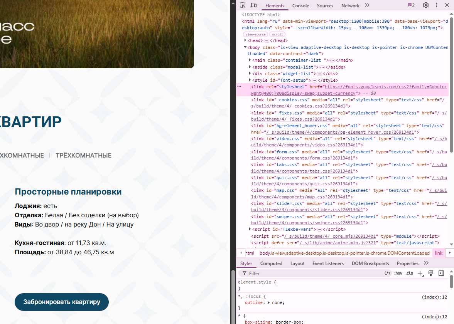Show more DevTools tabs chevron
The height and width of the screenshot is (324, 454).
click(367, 5)
